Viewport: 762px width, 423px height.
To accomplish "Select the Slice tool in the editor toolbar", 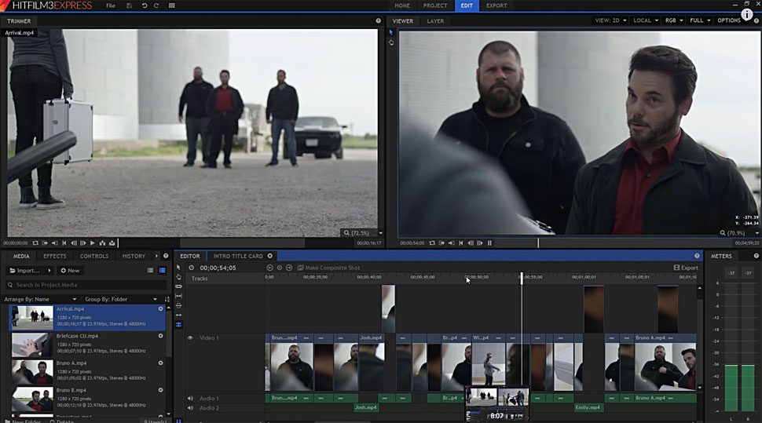I will 178,286.
